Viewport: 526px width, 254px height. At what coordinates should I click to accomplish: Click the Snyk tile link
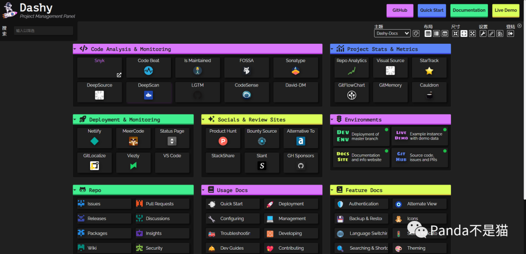pyautogui.click(x=100, y=68)
